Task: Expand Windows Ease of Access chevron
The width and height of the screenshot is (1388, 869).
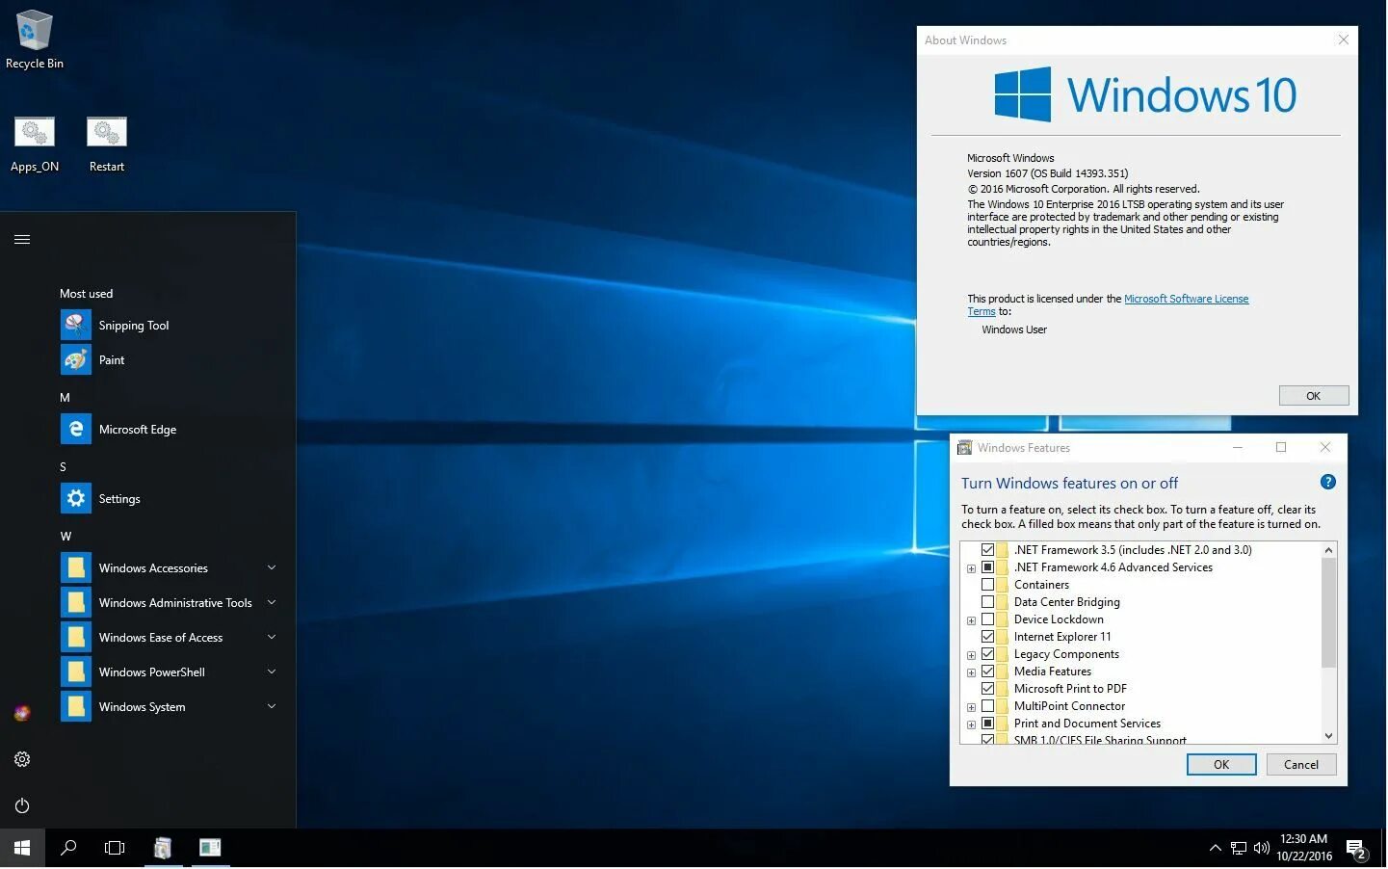Action: tap(272, 637)
